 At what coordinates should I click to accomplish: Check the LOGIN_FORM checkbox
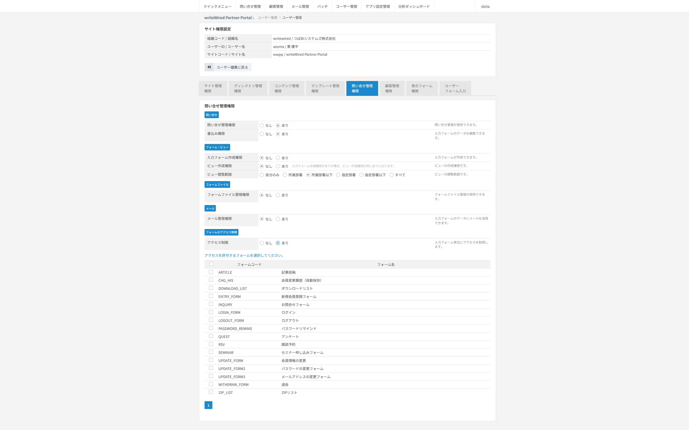(x=211, y=312)
